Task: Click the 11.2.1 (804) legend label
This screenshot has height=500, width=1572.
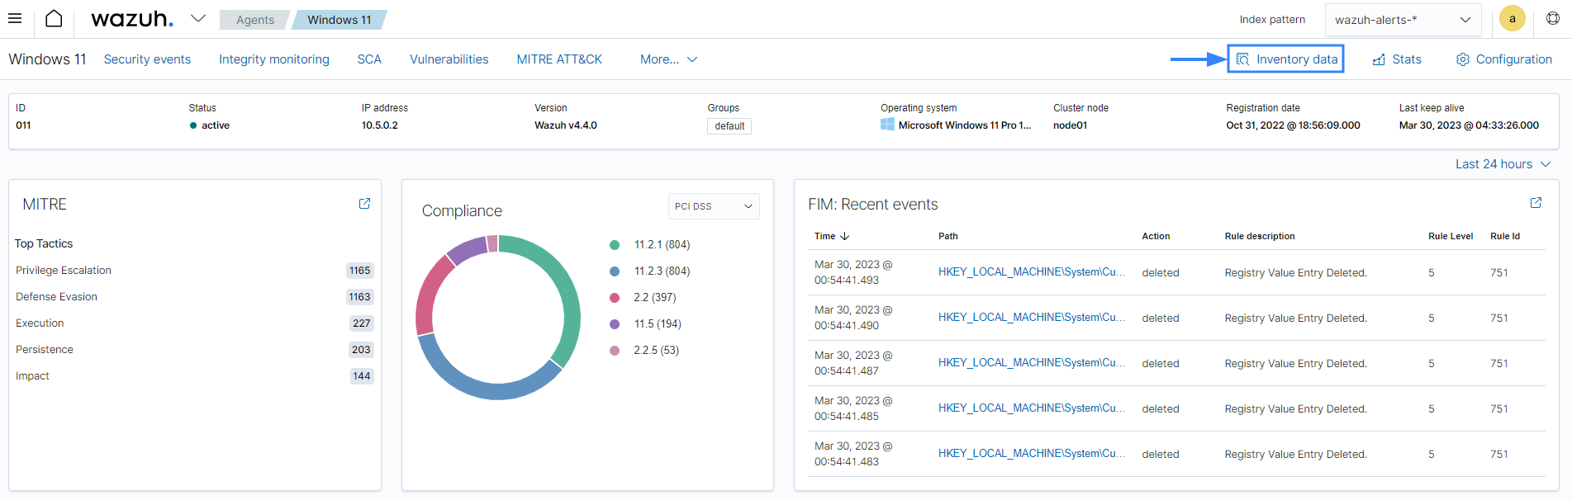Action: click(x=662, y=245)
